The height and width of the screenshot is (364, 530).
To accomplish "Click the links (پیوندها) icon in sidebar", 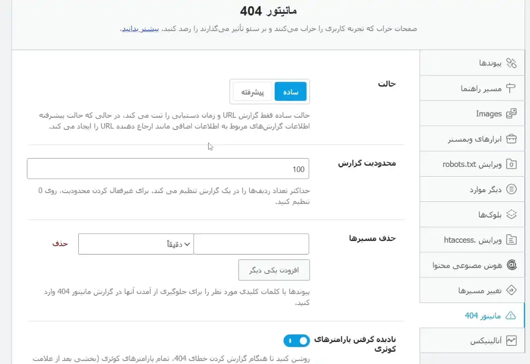I will [511, 63].
